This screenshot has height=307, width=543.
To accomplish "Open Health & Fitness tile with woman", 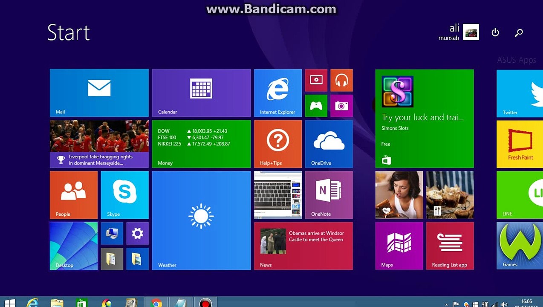I will point(399,195).
